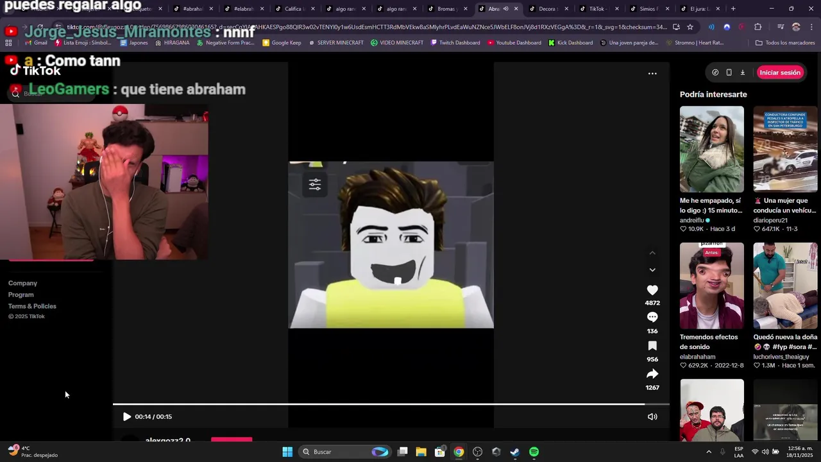The image size is (821, 462).
Task: Open the elabrahaham profile link
Action: [697, 357]
